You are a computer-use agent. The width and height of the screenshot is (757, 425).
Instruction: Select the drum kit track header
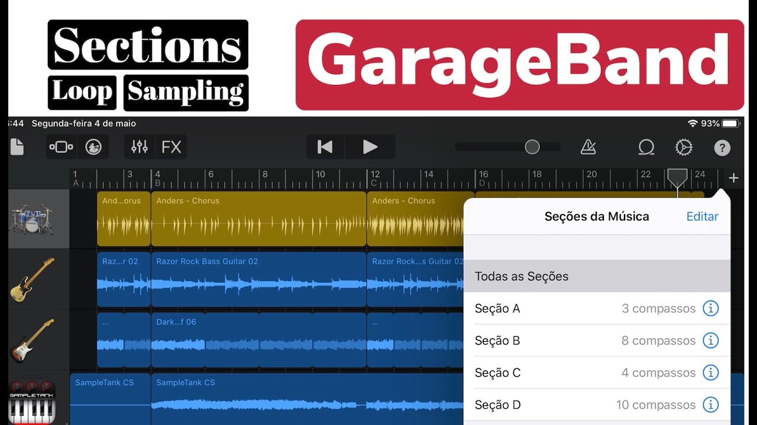coord(39,219)
